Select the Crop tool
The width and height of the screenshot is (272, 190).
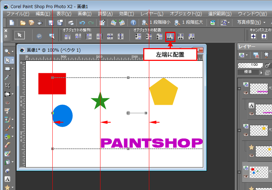point(7,86)
